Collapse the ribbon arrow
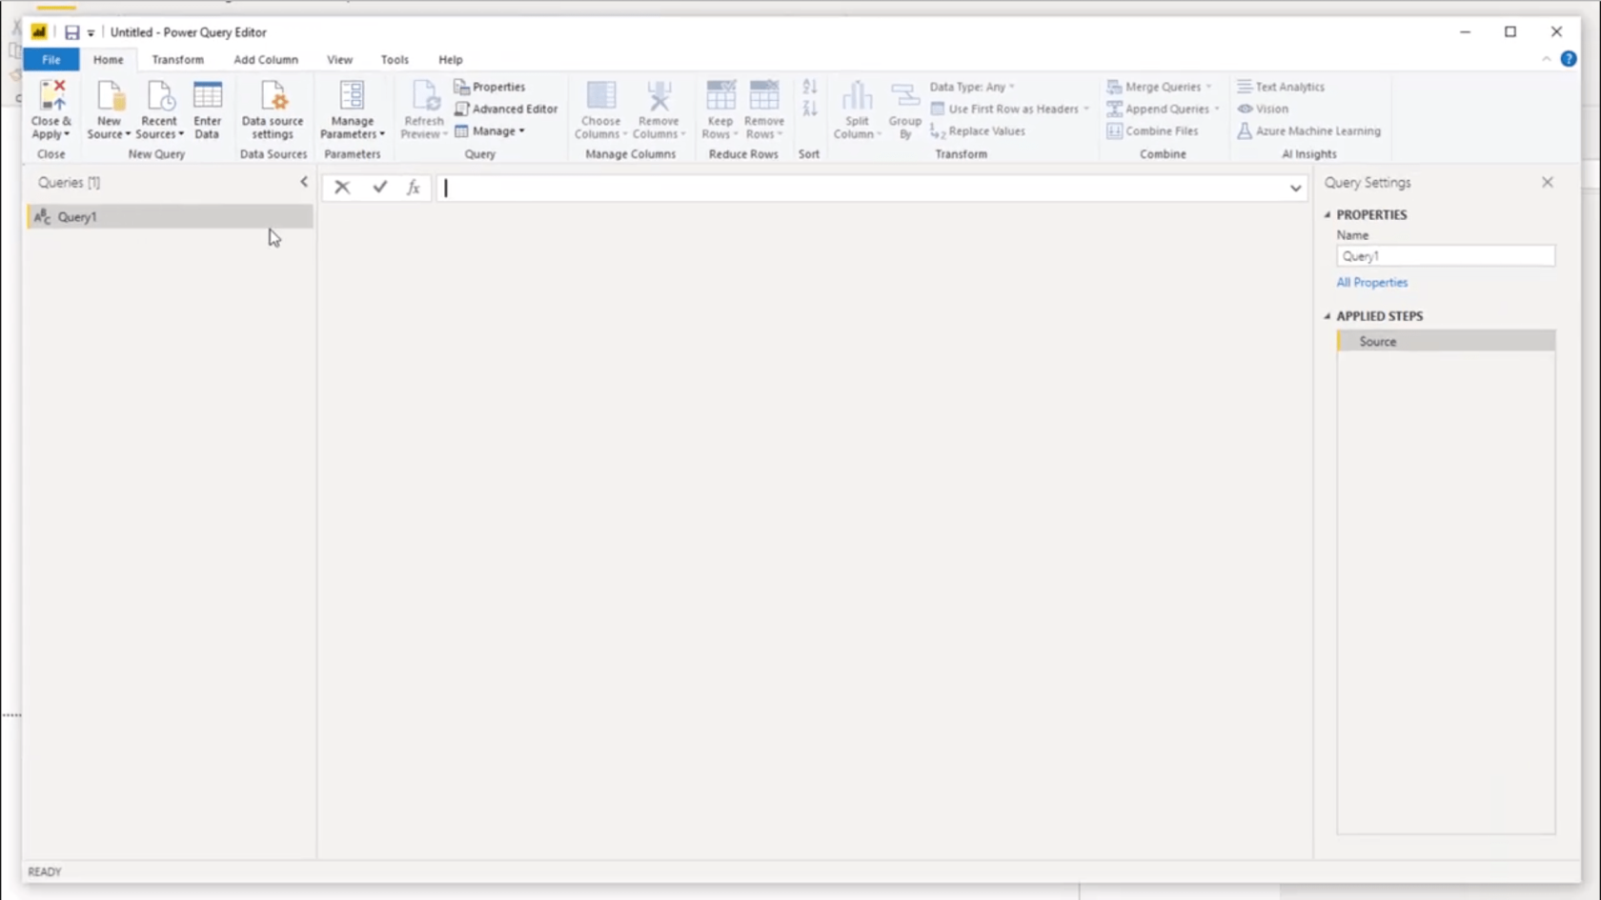1601x900 pixels. click(x=1546, y=59)
